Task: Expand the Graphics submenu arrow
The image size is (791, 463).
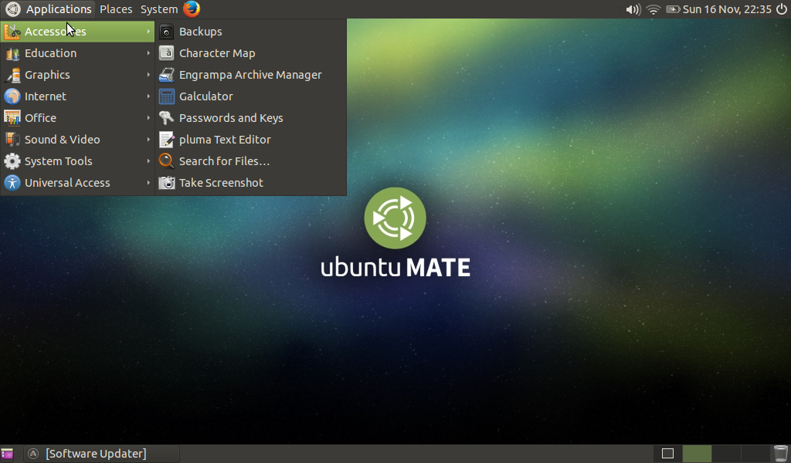Action: [148, 75]
